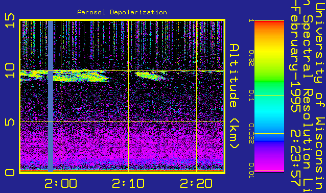Screen dimensions: 326x193
Task: Click the 0.032 tick line on color scale
Action: [x=269, y=133]
